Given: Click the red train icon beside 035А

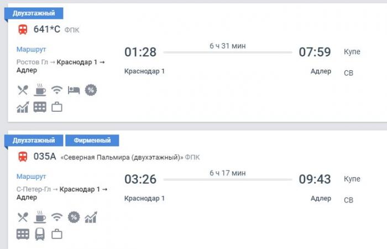Looking at the screenshot, I should coord(23,157).
